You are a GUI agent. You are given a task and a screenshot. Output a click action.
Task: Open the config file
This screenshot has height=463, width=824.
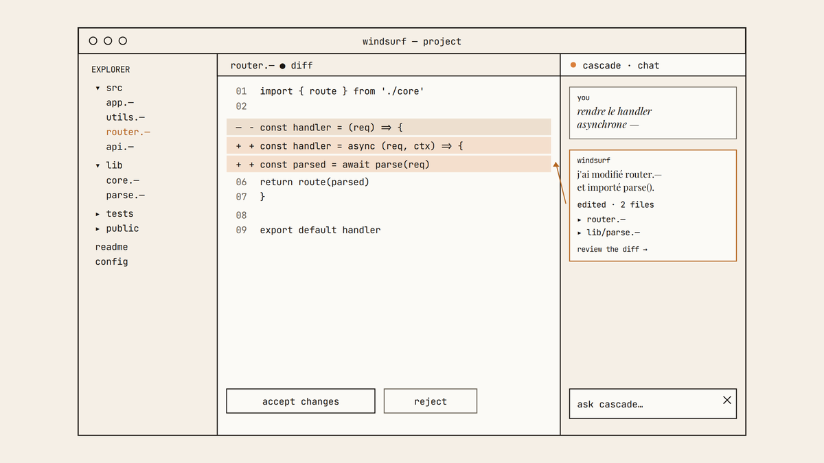[x=112, y=262]
